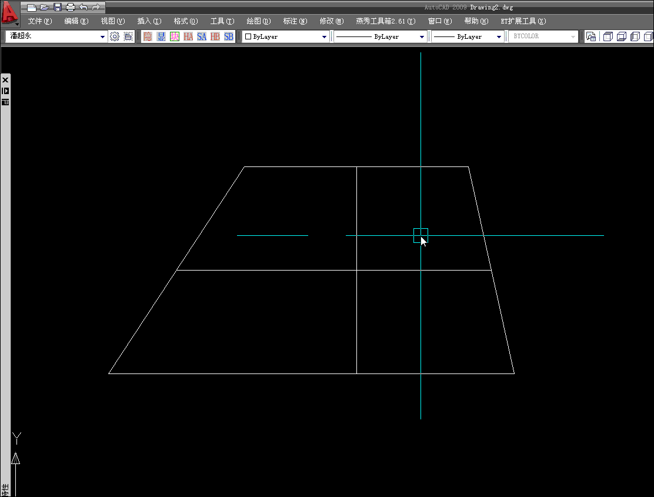Click the workspace settings gear icon
Viewport: 654px width, 497px height.
tap(115, 36)
